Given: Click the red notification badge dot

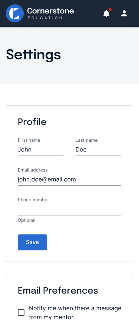Looking at the screenshot, I should [110, 10].
